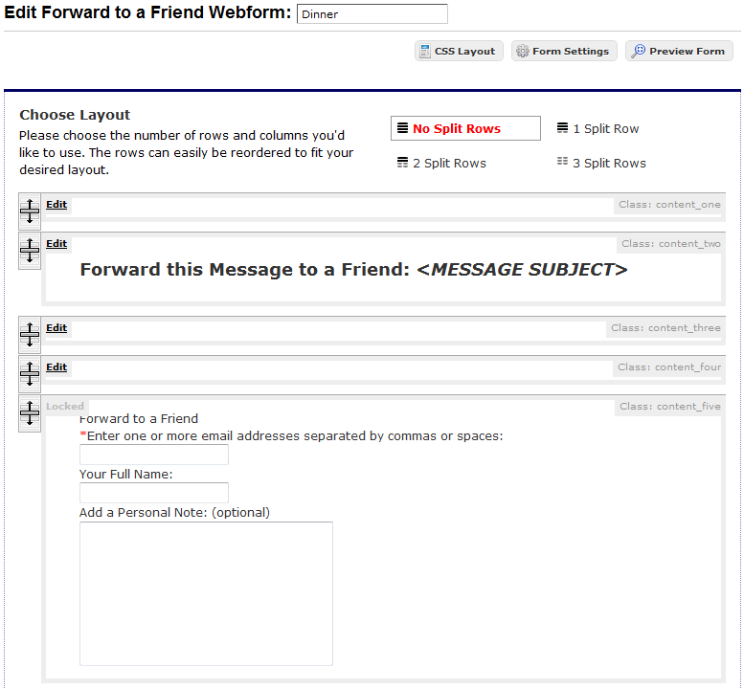The height and width of the screenshot is (689, 744).
Task: Edit the content_four row
Action: (56, 367)
